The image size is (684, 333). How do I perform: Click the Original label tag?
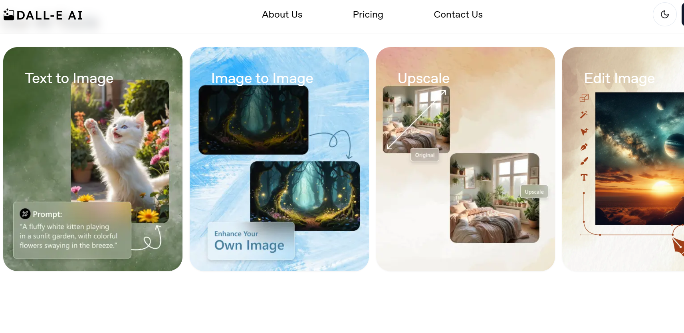(x=425, y=155)
